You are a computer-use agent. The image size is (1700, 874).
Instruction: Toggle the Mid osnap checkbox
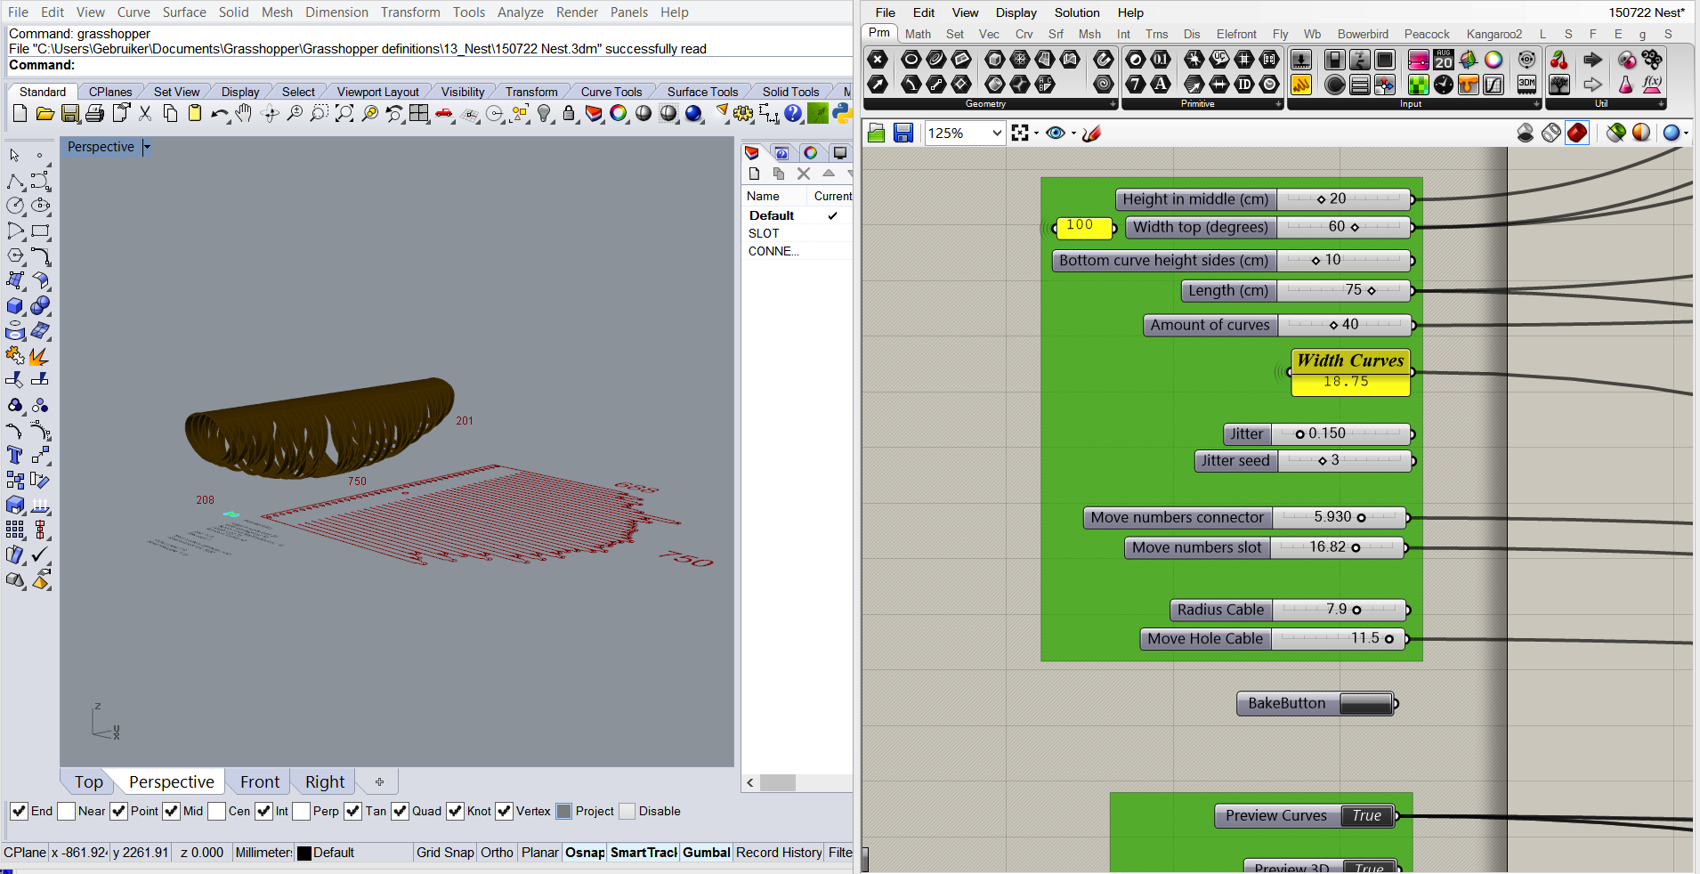(171, 811)
